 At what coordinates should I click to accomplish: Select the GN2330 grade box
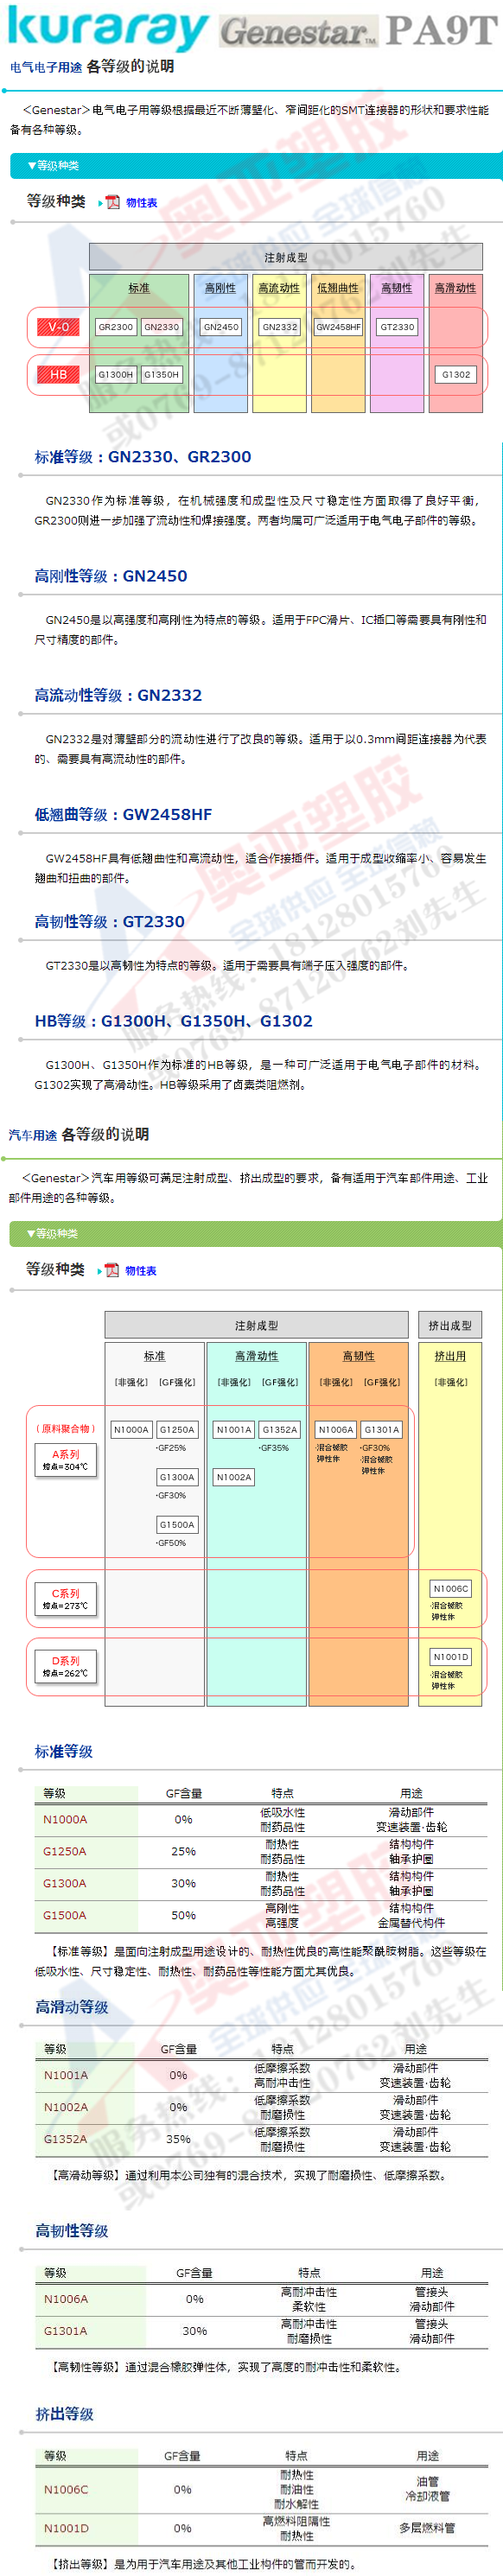[161, 327]
